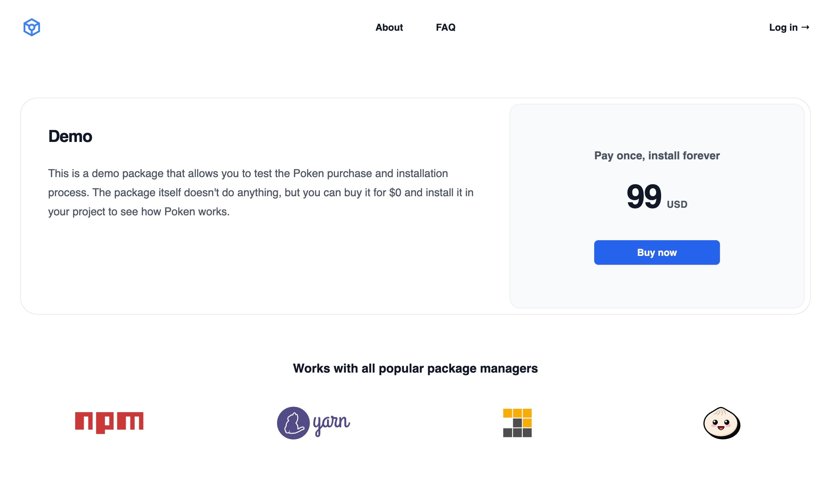Click the yarn wordmark text
Viewport: 831px width, 492px height.
coord(331,423)
